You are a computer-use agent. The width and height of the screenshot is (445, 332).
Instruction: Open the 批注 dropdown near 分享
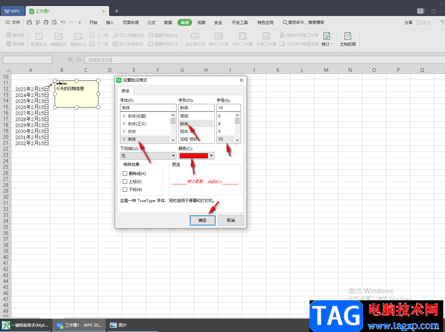point(425,22)
